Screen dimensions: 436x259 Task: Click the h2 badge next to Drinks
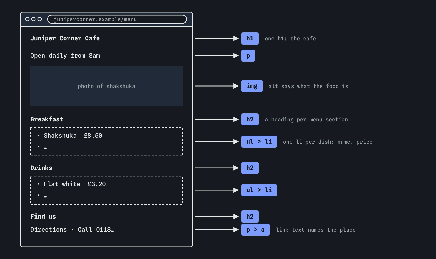(250, 168)
